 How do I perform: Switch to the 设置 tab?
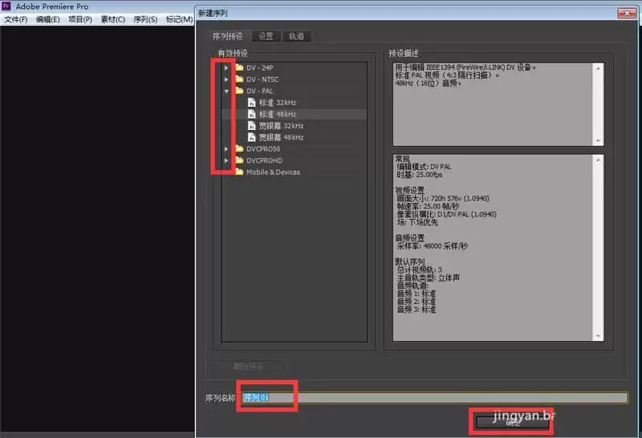pyautogui.click(x=266, y=36)
